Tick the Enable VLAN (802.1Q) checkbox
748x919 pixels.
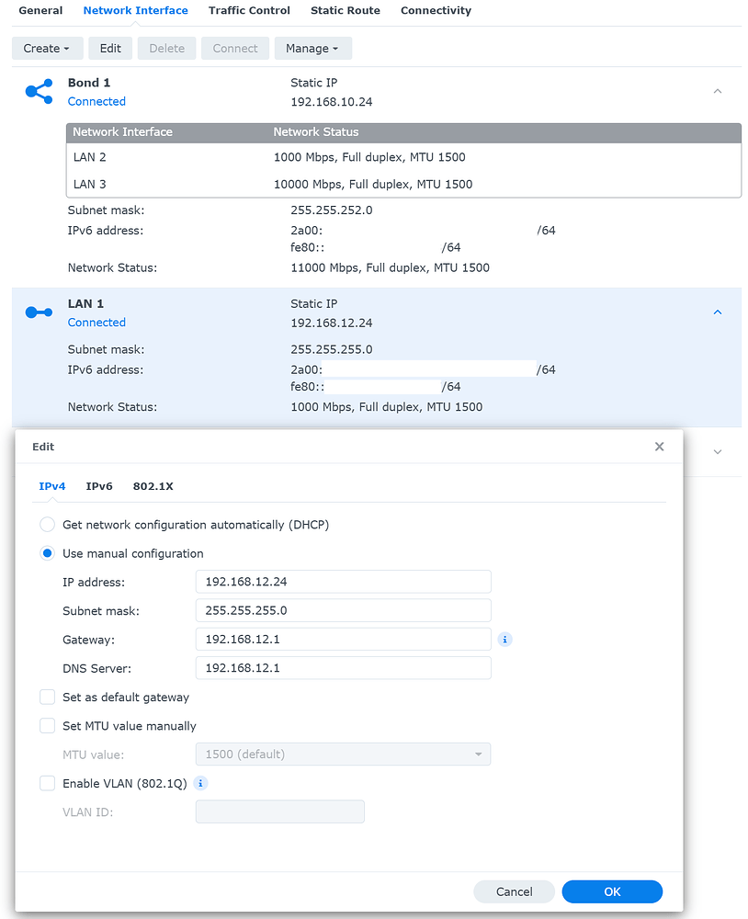pyautogui.click(x=48, y=783)
